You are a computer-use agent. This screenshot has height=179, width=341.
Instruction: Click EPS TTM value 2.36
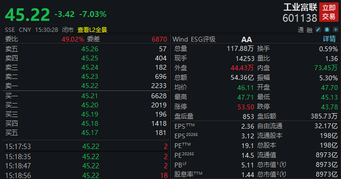click(248, 126)
